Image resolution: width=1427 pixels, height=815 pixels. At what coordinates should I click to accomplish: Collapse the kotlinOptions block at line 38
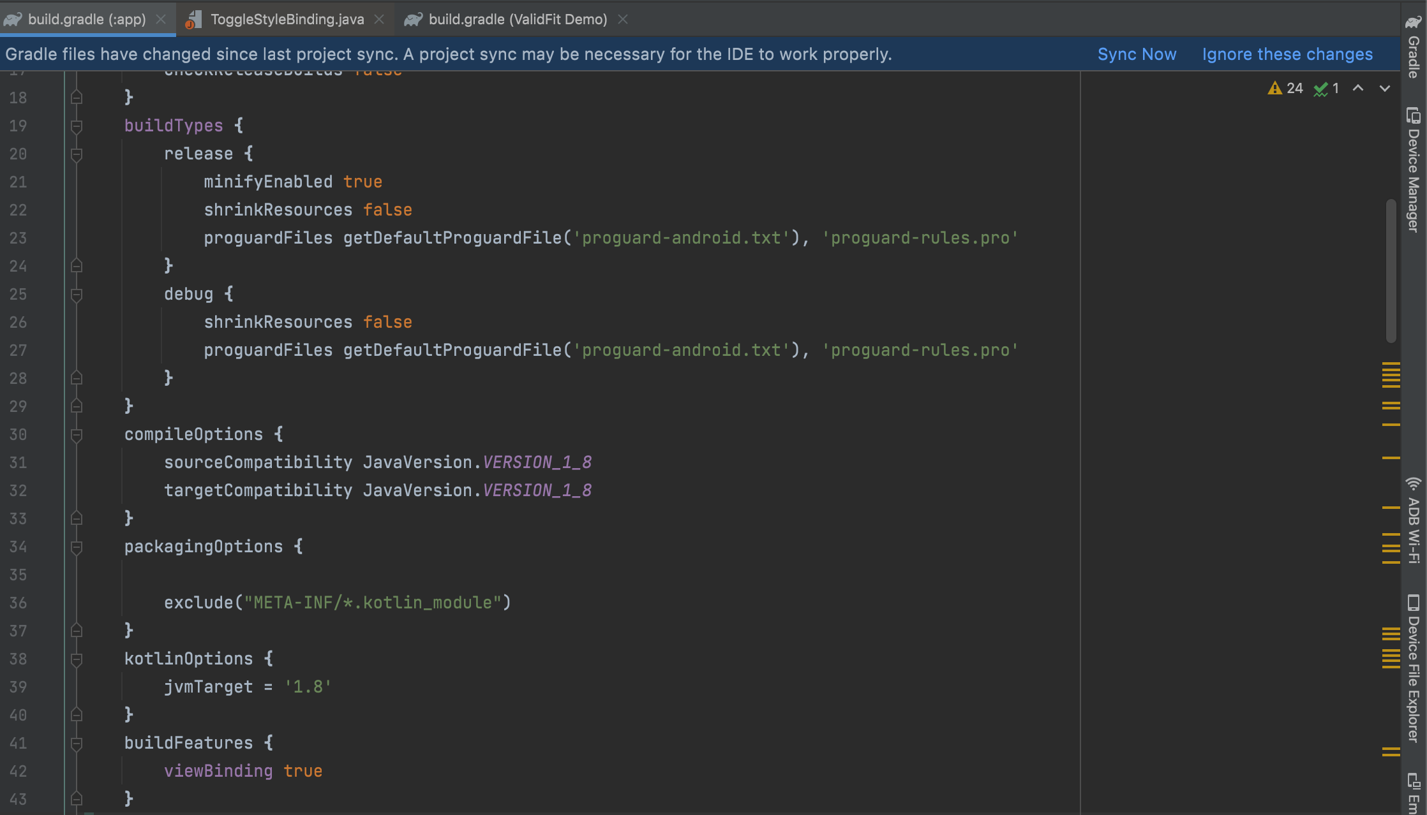(77, 659)
